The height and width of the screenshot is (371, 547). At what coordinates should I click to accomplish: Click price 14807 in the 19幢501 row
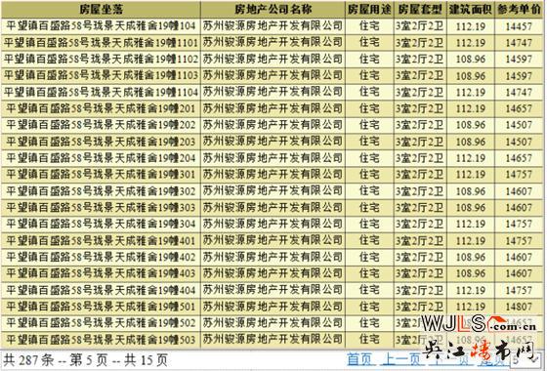tap(519, 308)
